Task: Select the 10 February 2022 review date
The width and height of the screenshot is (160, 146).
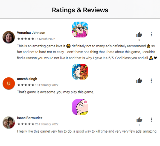Action: pyautogui.click(x=47, y=85)
